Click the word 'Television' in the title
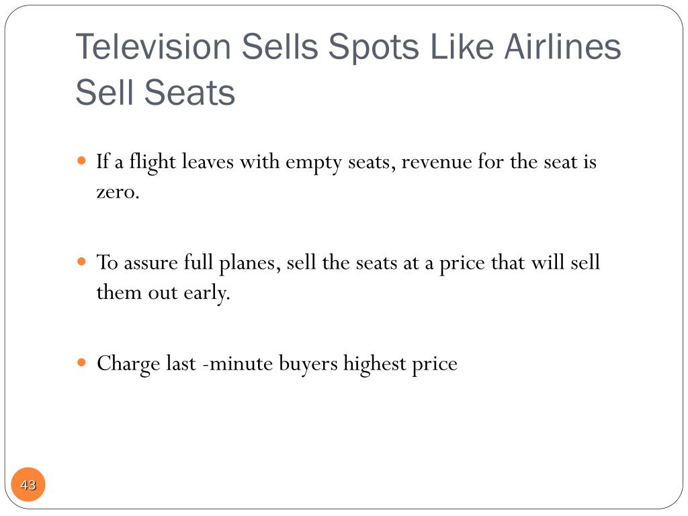 tap(153, 46)
